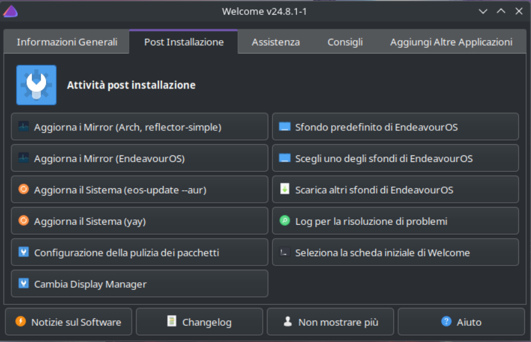Maximize the Welcome window
The height and width of the screenshot is (342, 531).
501,11
